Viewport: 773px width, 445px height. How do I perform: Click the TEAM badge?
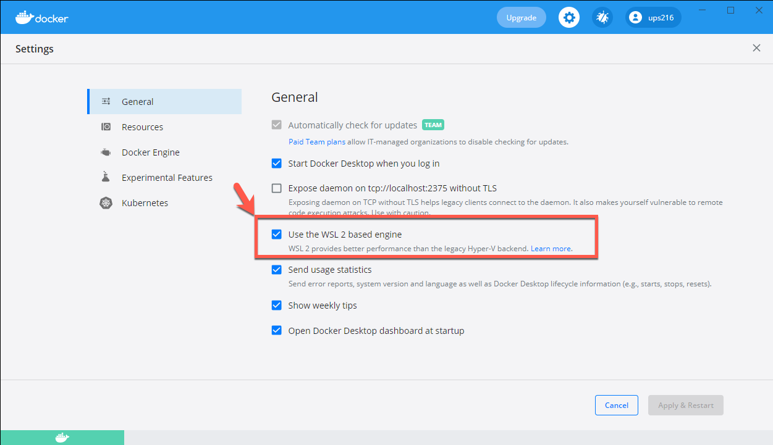pyautogui.click(x=433, y=125)
